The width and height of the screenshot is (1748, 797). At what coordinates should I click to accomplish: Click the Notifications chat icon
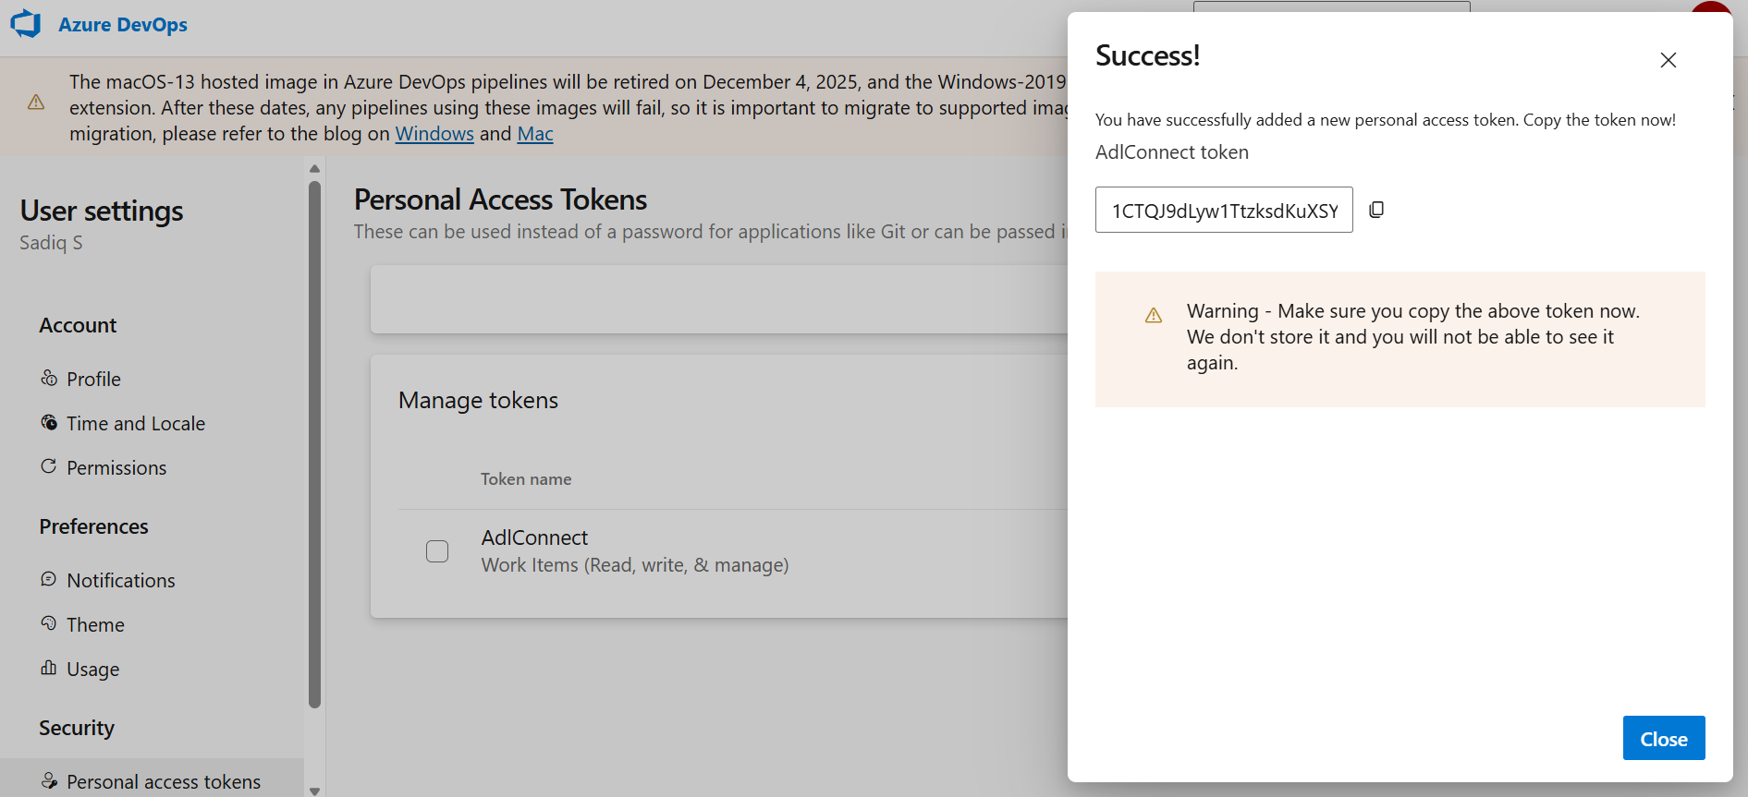point(49,579)
